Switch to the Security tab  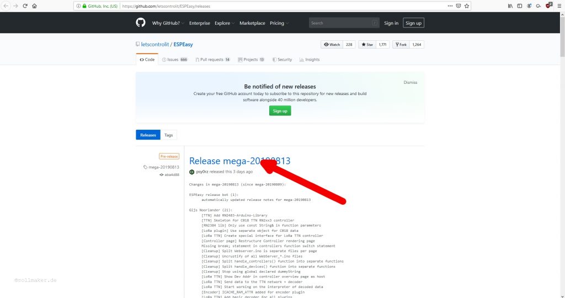click(282, 60)
